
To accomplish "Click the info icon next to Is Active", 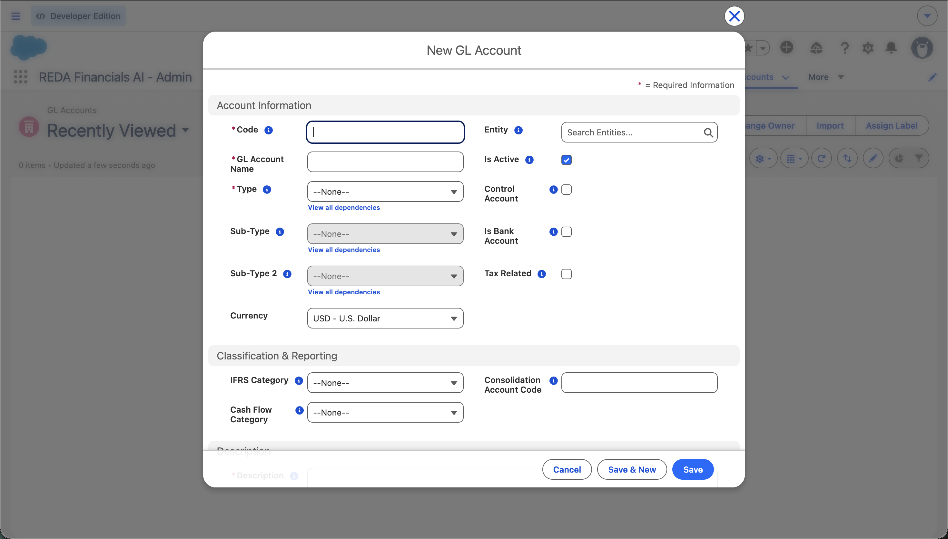I will pos(529,160).
